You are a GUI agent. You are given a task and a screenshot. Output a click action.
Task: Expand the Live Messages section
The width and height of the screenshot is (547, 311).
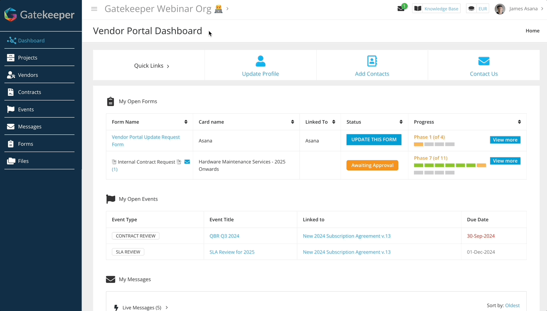[167, 307]
